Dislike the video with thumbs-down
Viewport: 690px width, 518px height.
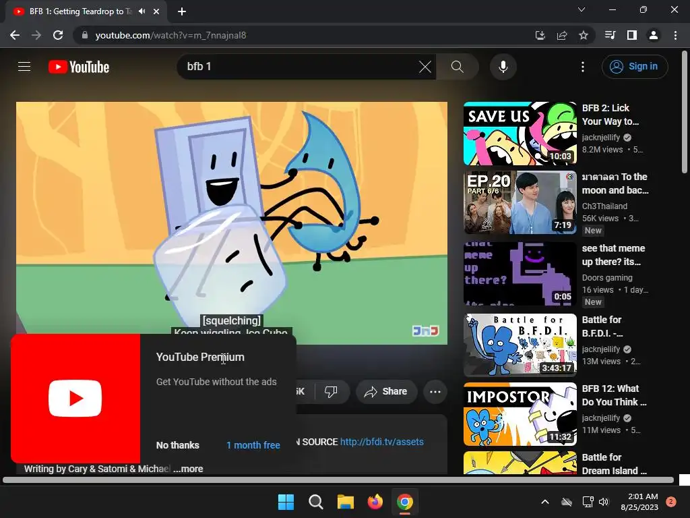331,392
